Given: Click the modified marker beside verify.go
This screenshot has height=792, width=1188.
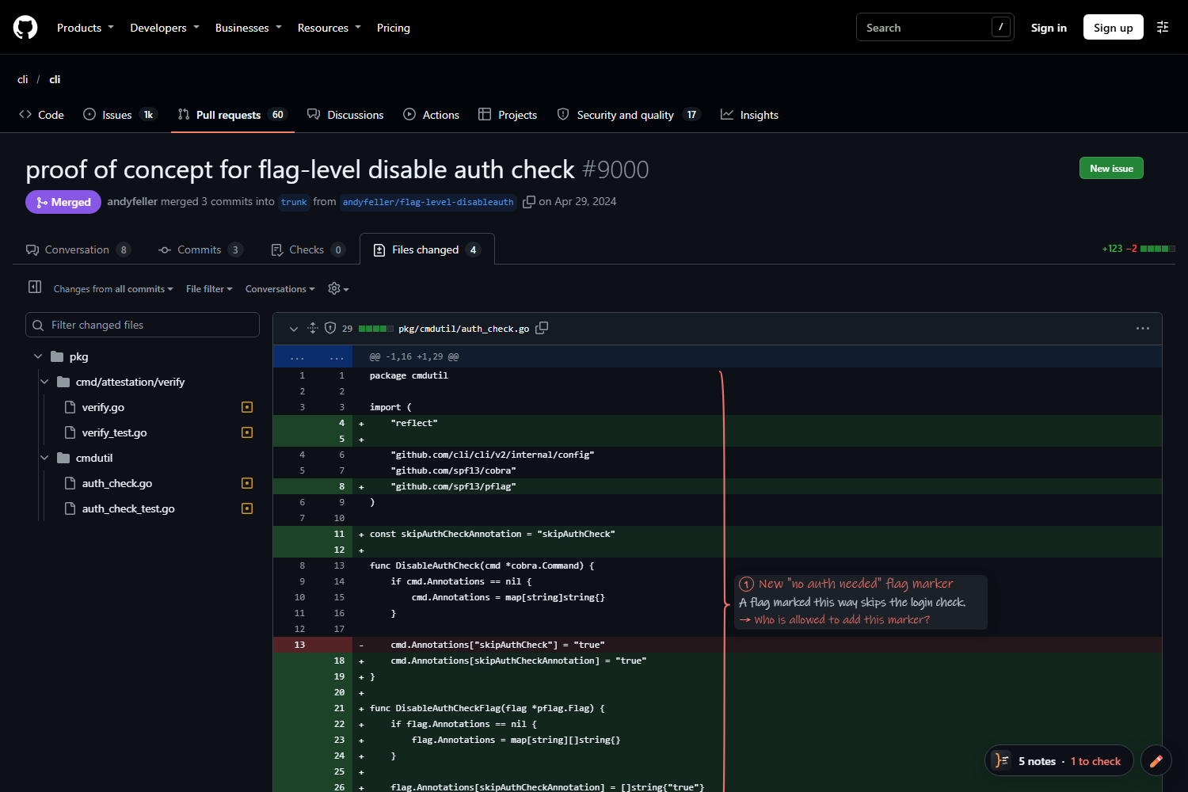Looking at the screenshot, I should (247, 407).
